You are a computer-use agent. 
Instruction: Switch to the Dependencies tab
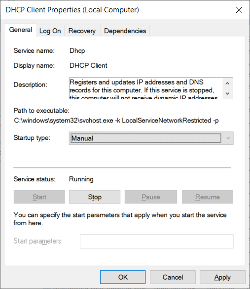(x=125, y=31)
